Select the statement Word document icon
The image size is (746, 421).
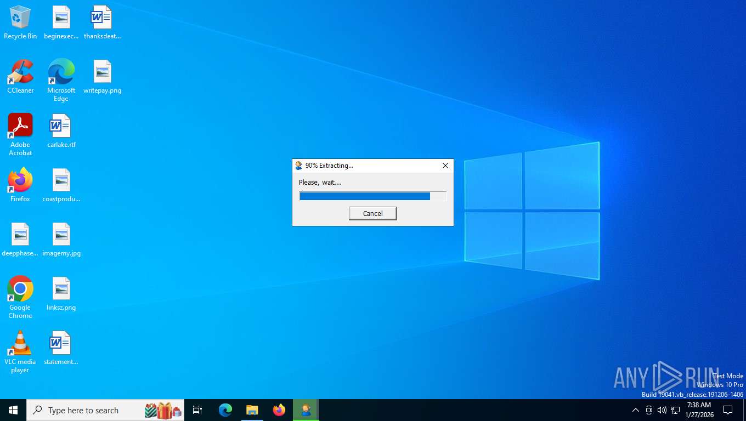tap(61, 348)
